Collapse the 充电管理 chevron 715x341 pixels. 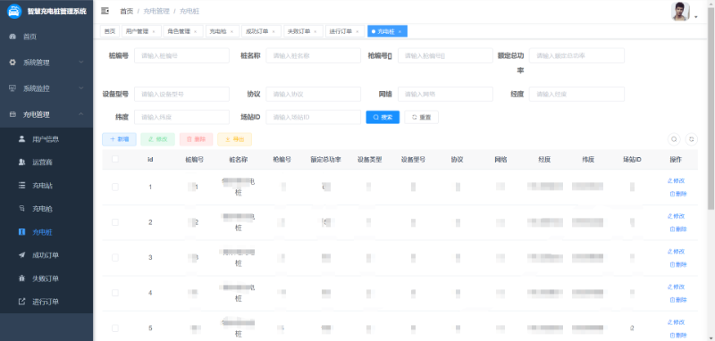80,114
